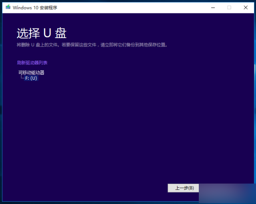Minimize the Windows 10 安装程序 window

pos(213,8)
